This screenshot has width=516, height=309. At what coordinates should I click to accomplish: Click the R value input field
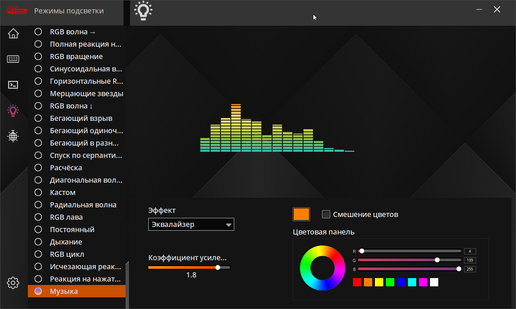(x=470, y=251)
